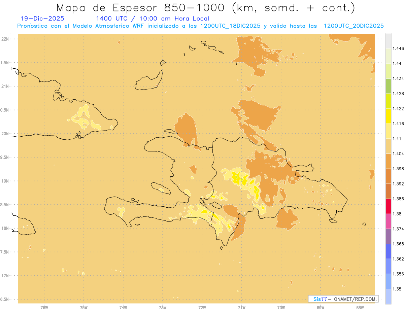Click the SisPI – ONAMET/REP.DOM. label
The height and width of the screenshot is (312, 404).
coord(343,299)
